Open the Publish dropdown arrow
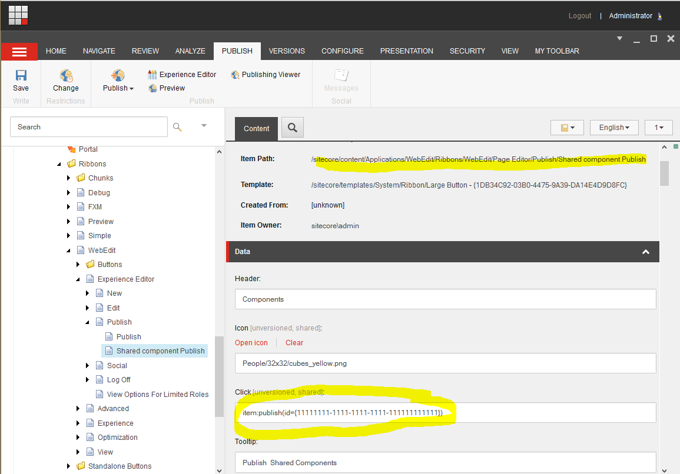Image resolution: width=680 pixels, height=474 pixels. coord(131,89)
